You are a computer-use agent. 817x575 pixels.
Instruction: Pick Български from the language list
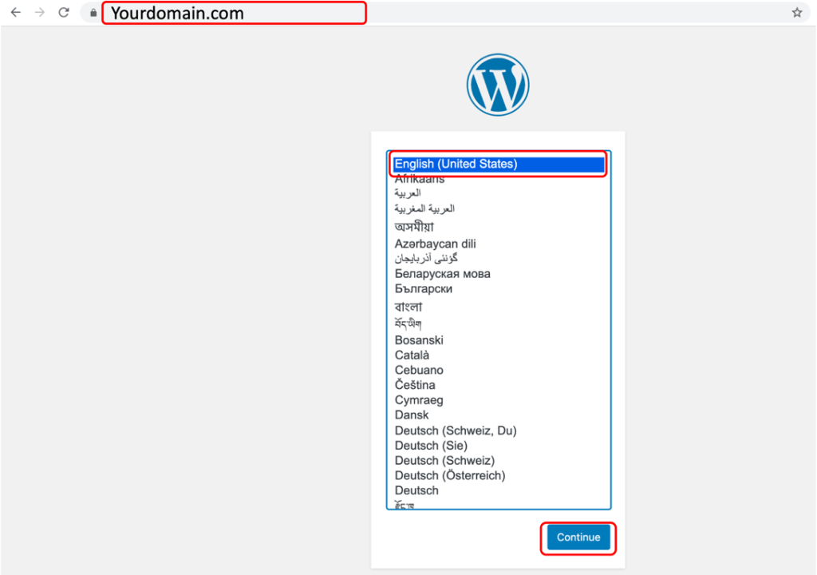499,288
